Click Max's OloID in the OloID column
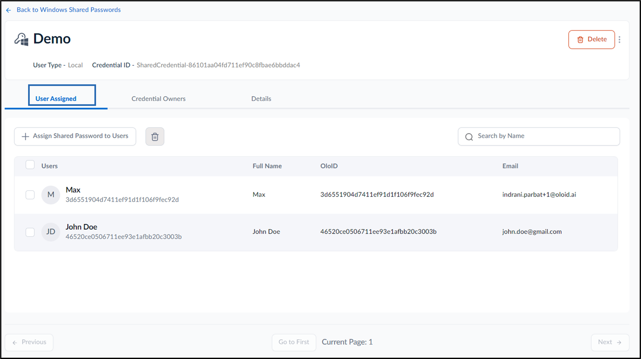Viewport: 641px width, 359px height. tap(377, 195)
